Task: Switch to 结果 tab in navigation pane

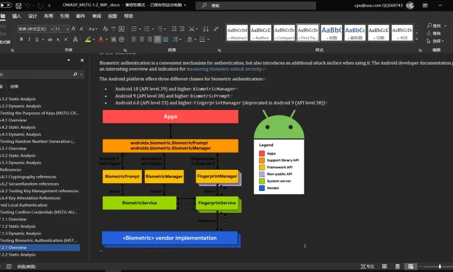Action: (14, 86)
